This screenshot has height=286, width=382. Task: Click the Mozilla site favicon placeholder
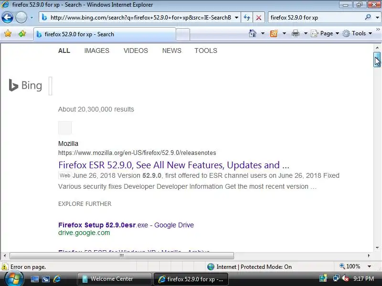pyautogui.click(x=65, y=128)
